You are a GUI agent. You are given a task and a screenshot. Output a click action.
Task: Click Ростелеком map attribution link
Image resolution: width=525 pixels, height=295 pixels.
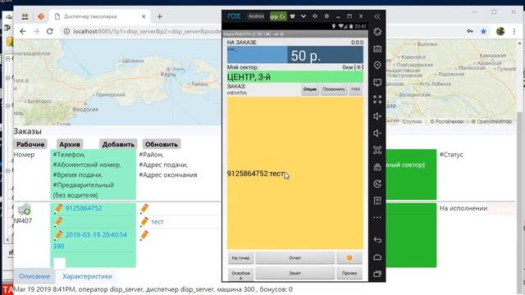tap(449, 121)
